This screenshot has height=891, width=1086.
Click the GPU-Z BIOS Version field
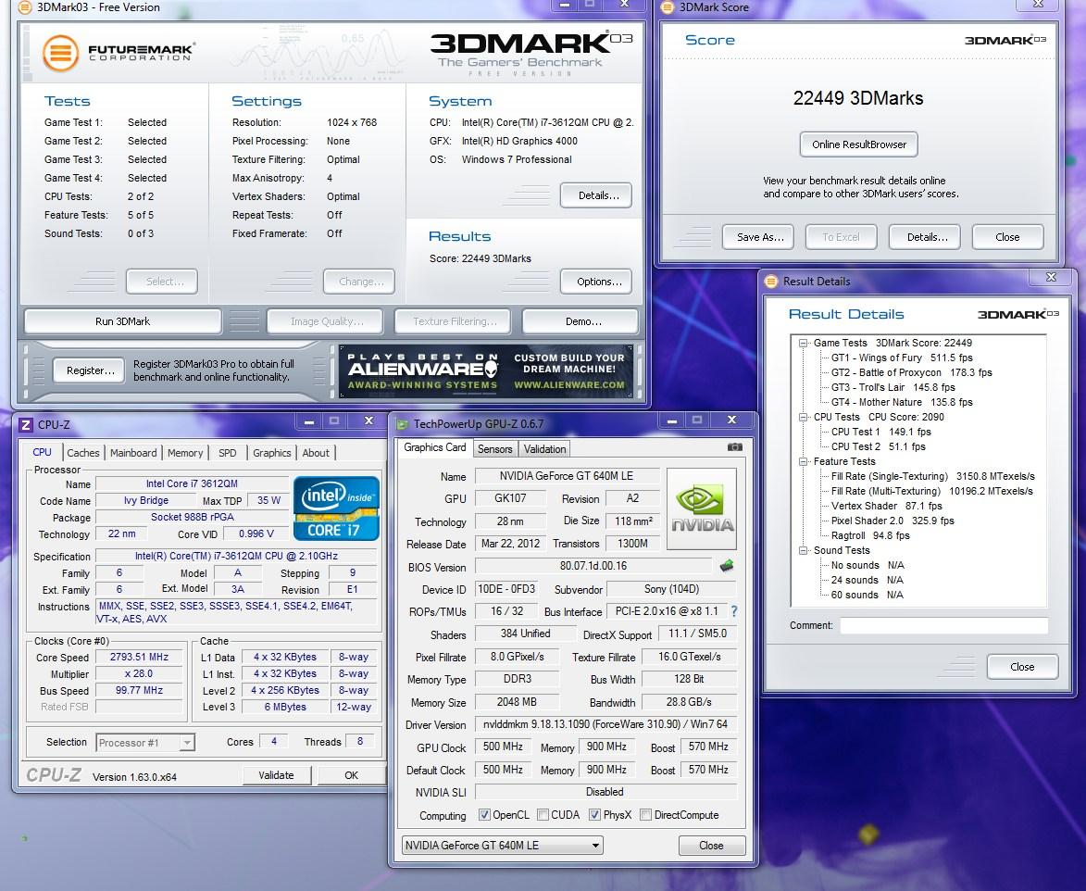(x=593, y=566)
